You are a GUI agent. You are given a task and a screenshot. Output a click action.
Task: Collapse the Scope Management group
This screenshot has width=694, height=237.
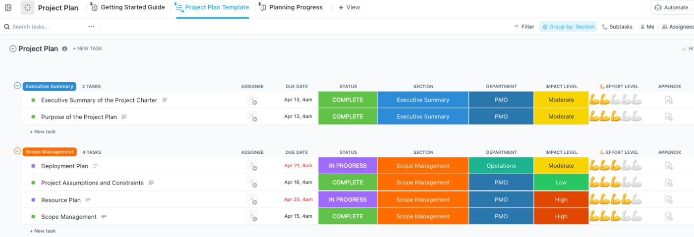[x=17, y=151]
